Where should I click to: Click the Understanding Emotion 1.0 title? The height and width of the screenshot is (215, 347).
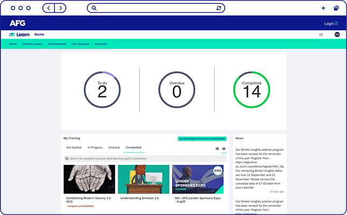pyautogui.click(x=139, y=198)
